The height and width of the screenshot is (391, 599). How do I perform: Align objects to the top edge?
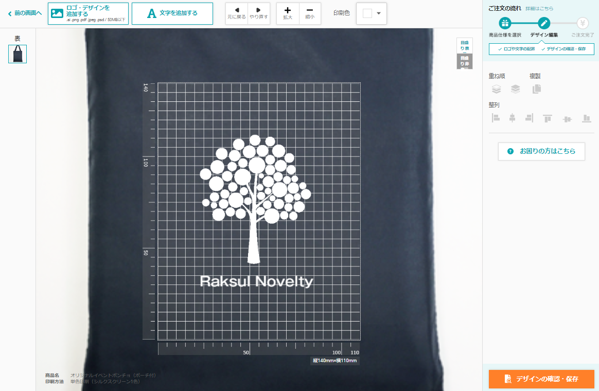coord(548,118)
